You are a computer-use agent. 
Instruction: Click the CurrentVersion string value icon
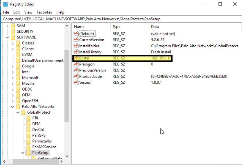(76, 40)
